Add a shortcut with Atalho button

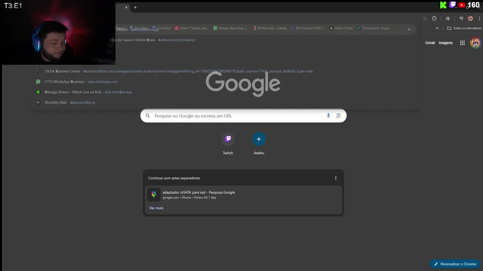pos(259,144)
